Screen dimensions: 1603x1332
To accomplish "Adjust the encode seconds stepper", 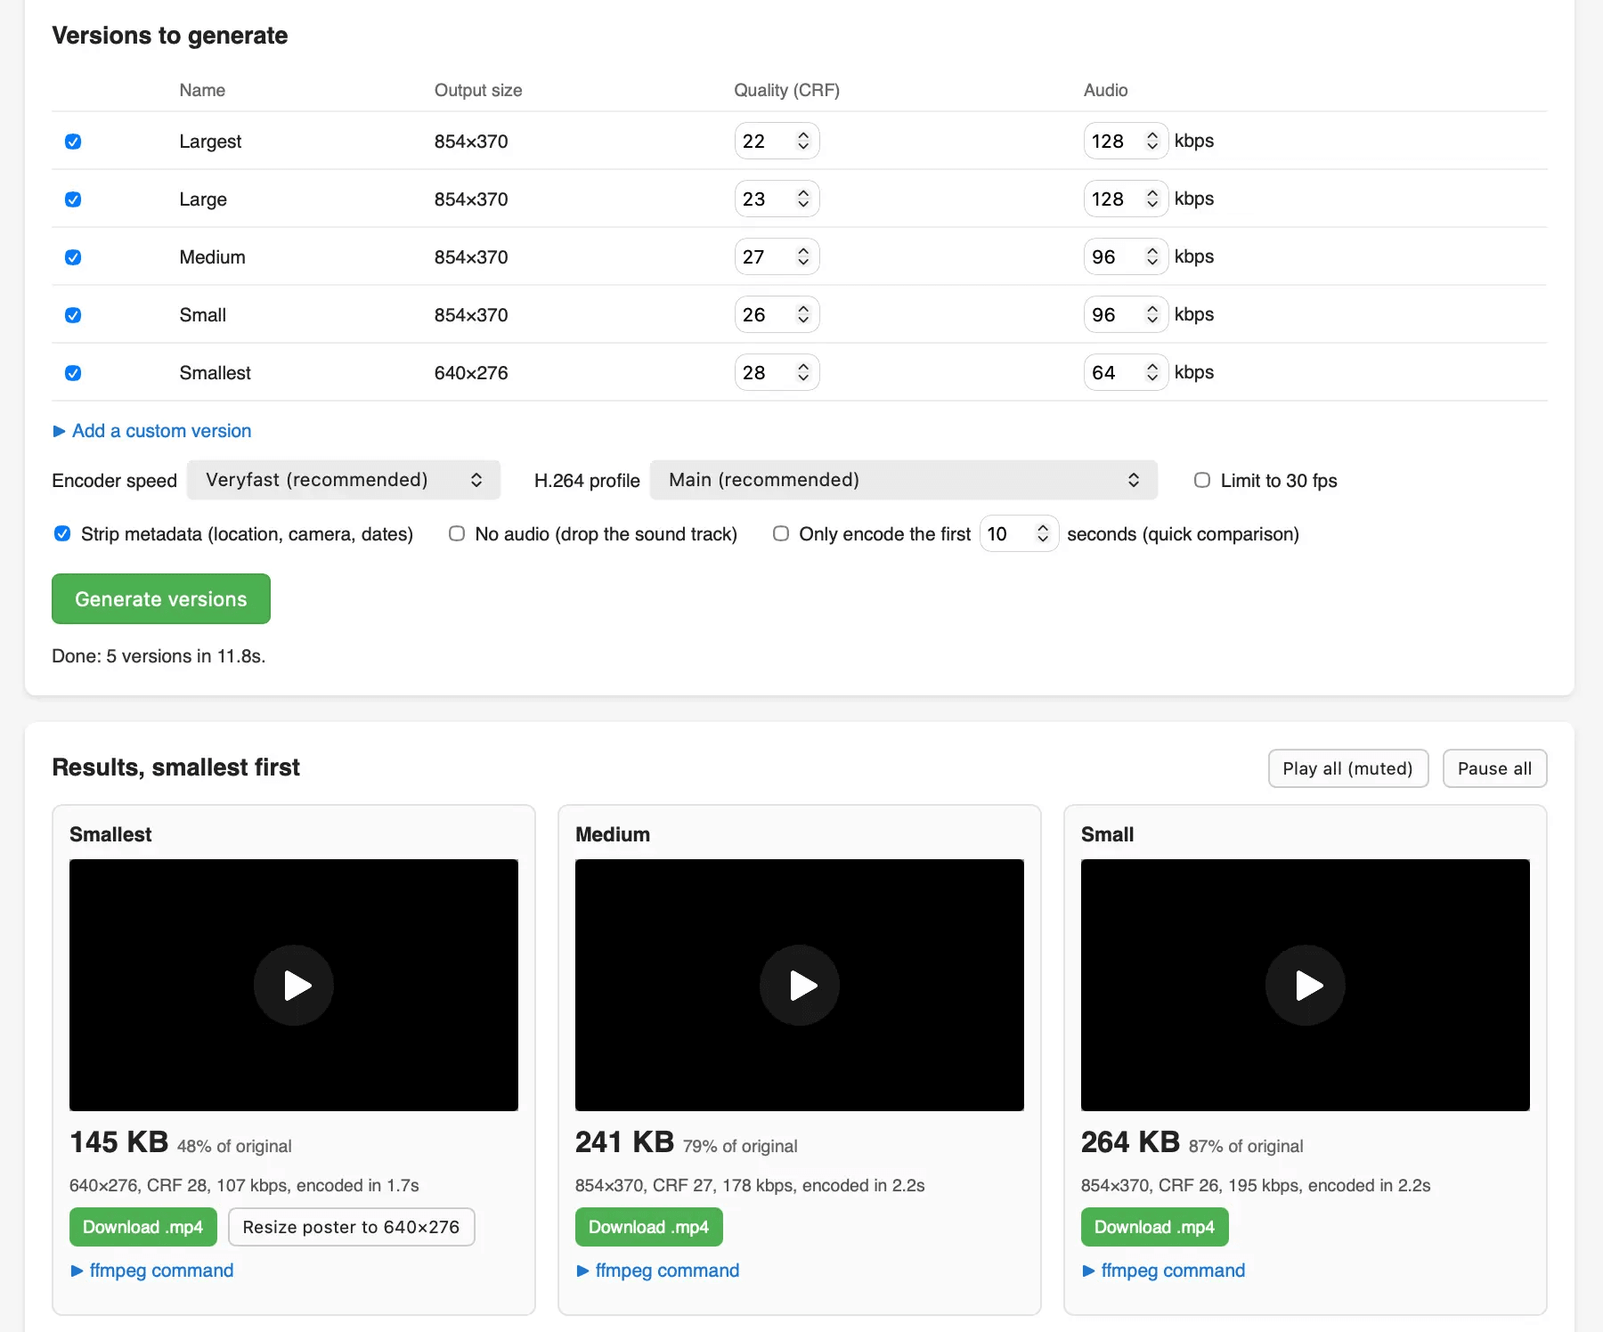I will pos(1043,533).
